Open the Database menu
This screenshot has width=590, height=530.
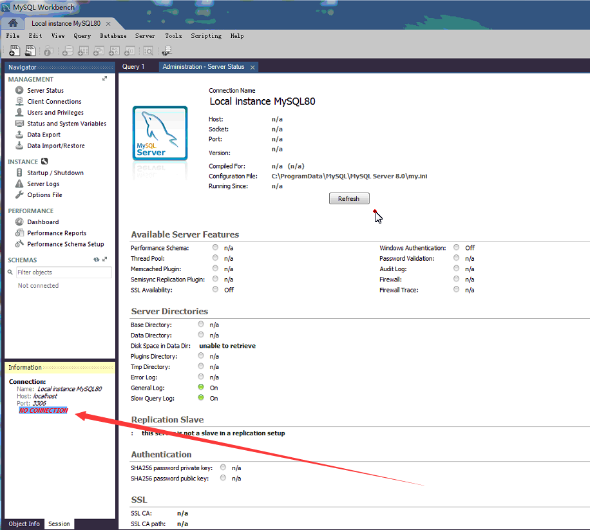click(113, 35)
